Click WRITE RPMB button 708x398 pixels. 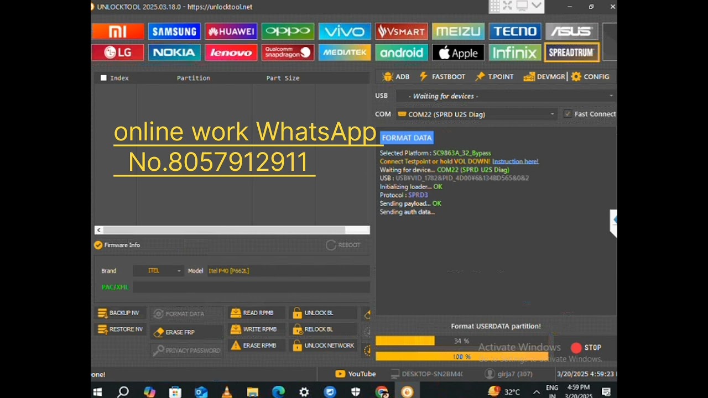pos(257,329)
